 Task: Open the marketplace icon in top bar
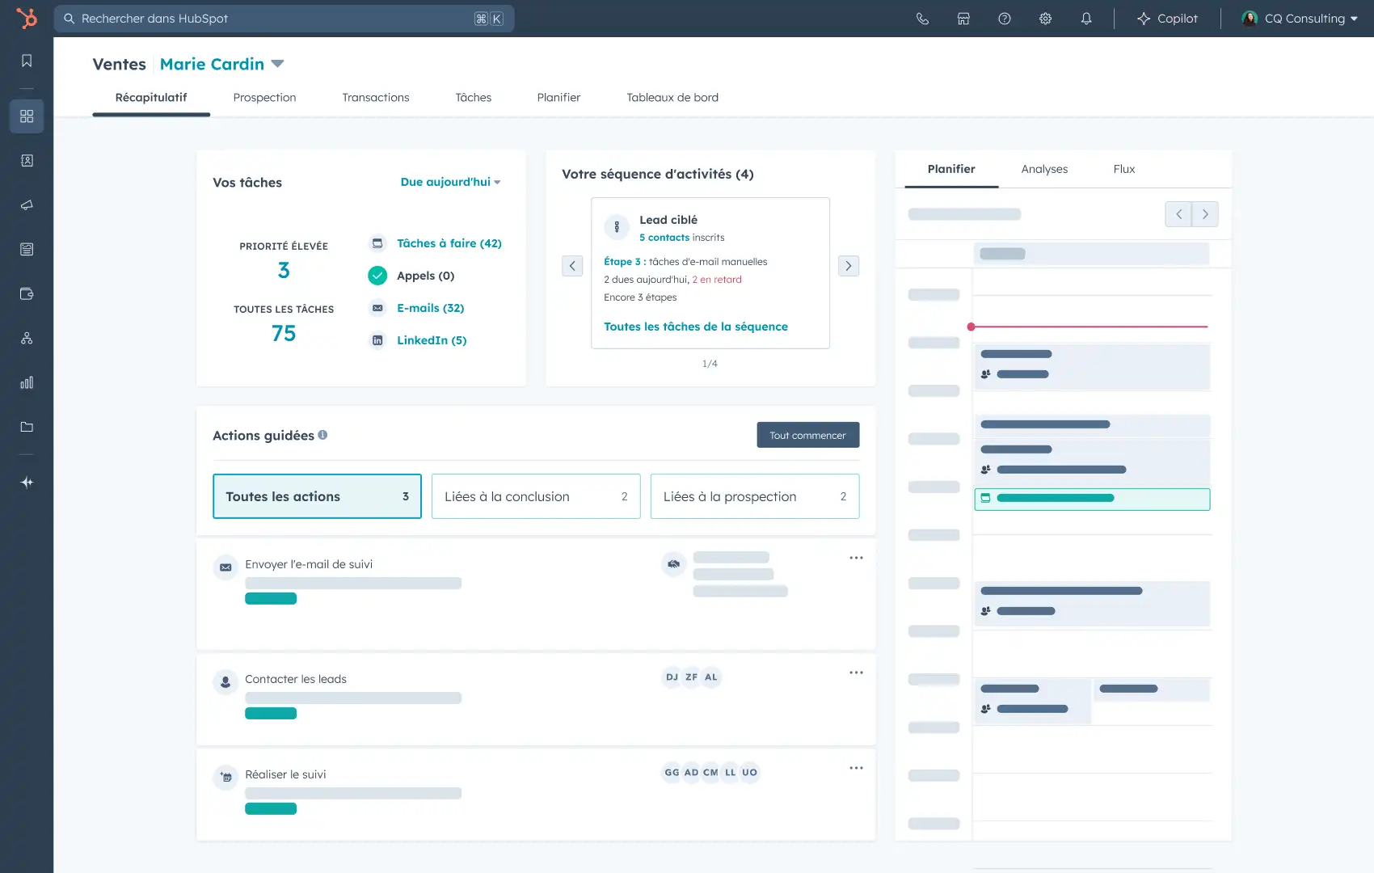point(963,19)
